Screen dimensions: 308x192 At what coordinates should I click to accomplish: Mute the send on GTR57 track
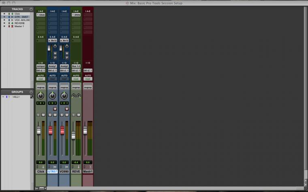coord(55,53)
